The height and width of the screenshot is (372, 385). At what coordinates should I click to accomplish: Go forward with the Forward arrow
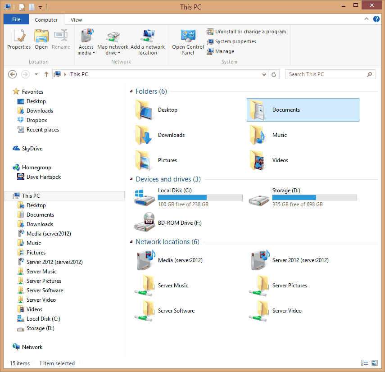25,74
